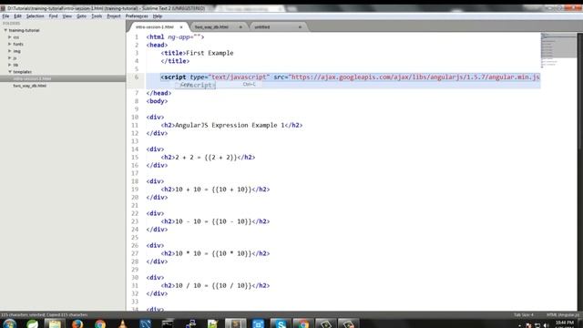The width and height of the screenshot is (583, 328).
Task: Open the Help menu
Action: pyautogui.click(x=158, y=16)
